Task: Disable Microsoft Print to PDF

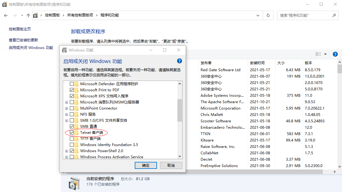Action: [72, 90]
